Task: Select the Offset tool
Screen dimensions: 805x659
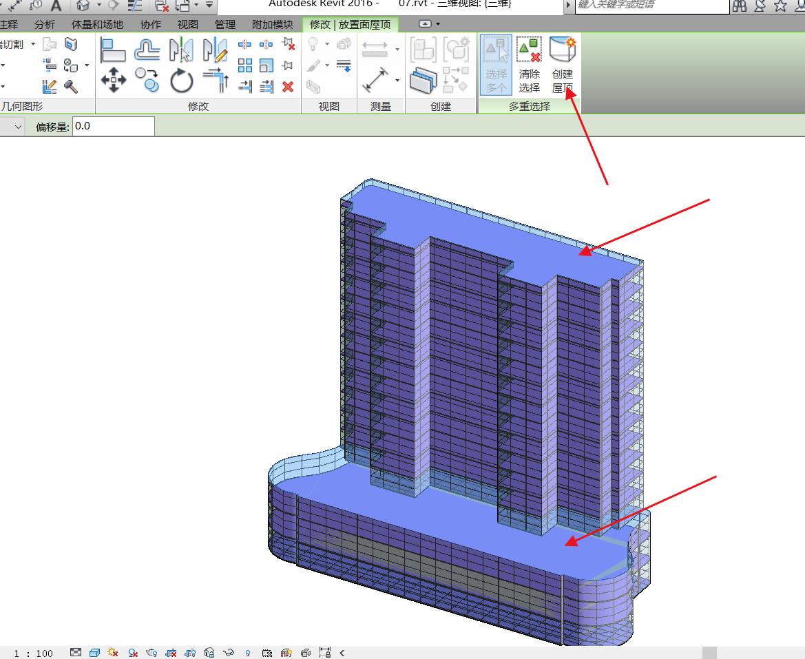Action: (x=147, y=50)
